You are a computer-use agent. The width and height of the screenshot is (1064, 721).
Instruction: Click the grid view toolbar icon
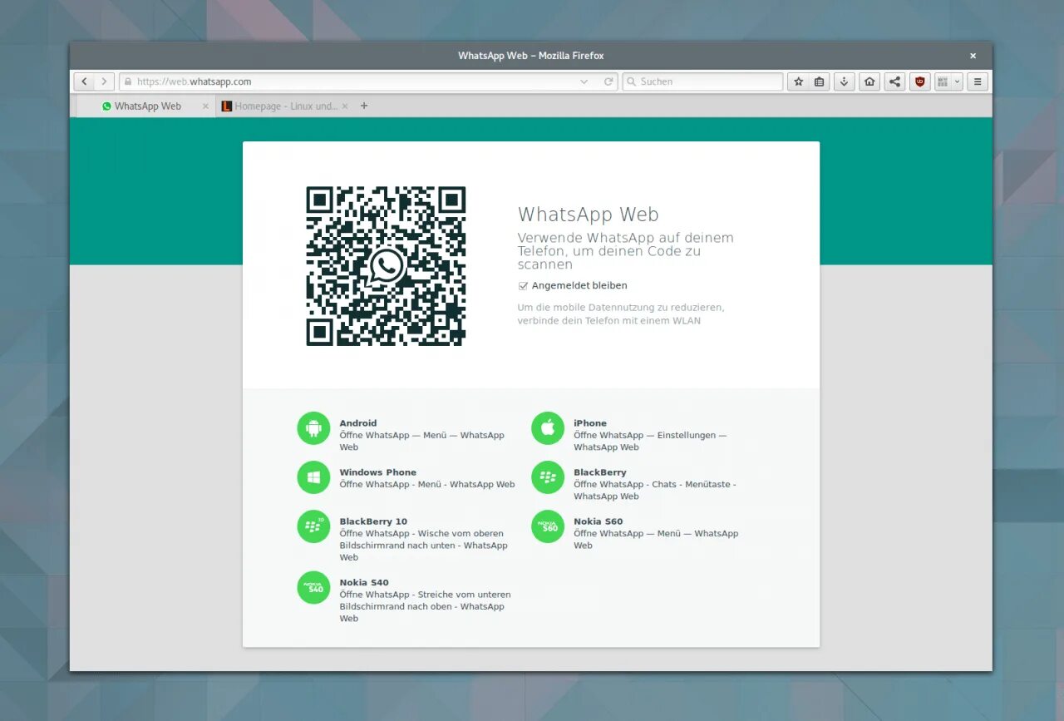click(x=943, y=81)
